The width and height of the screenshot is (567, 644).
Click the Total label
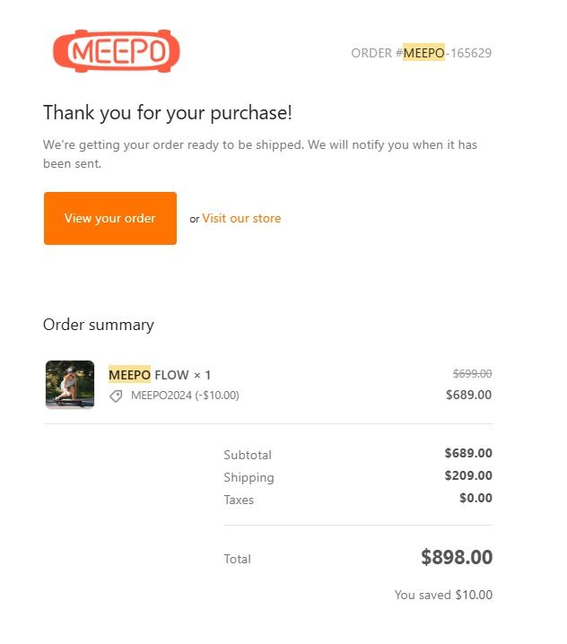(238, 559)
